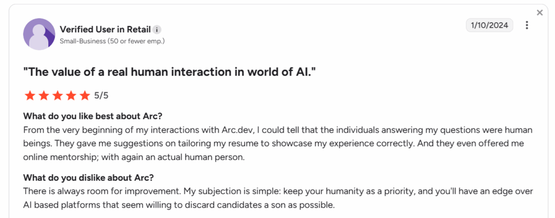This screenshot has width=555, height=218.
Task: Click the 1/10/2024 date badge
Action: [x=489, y=25]
